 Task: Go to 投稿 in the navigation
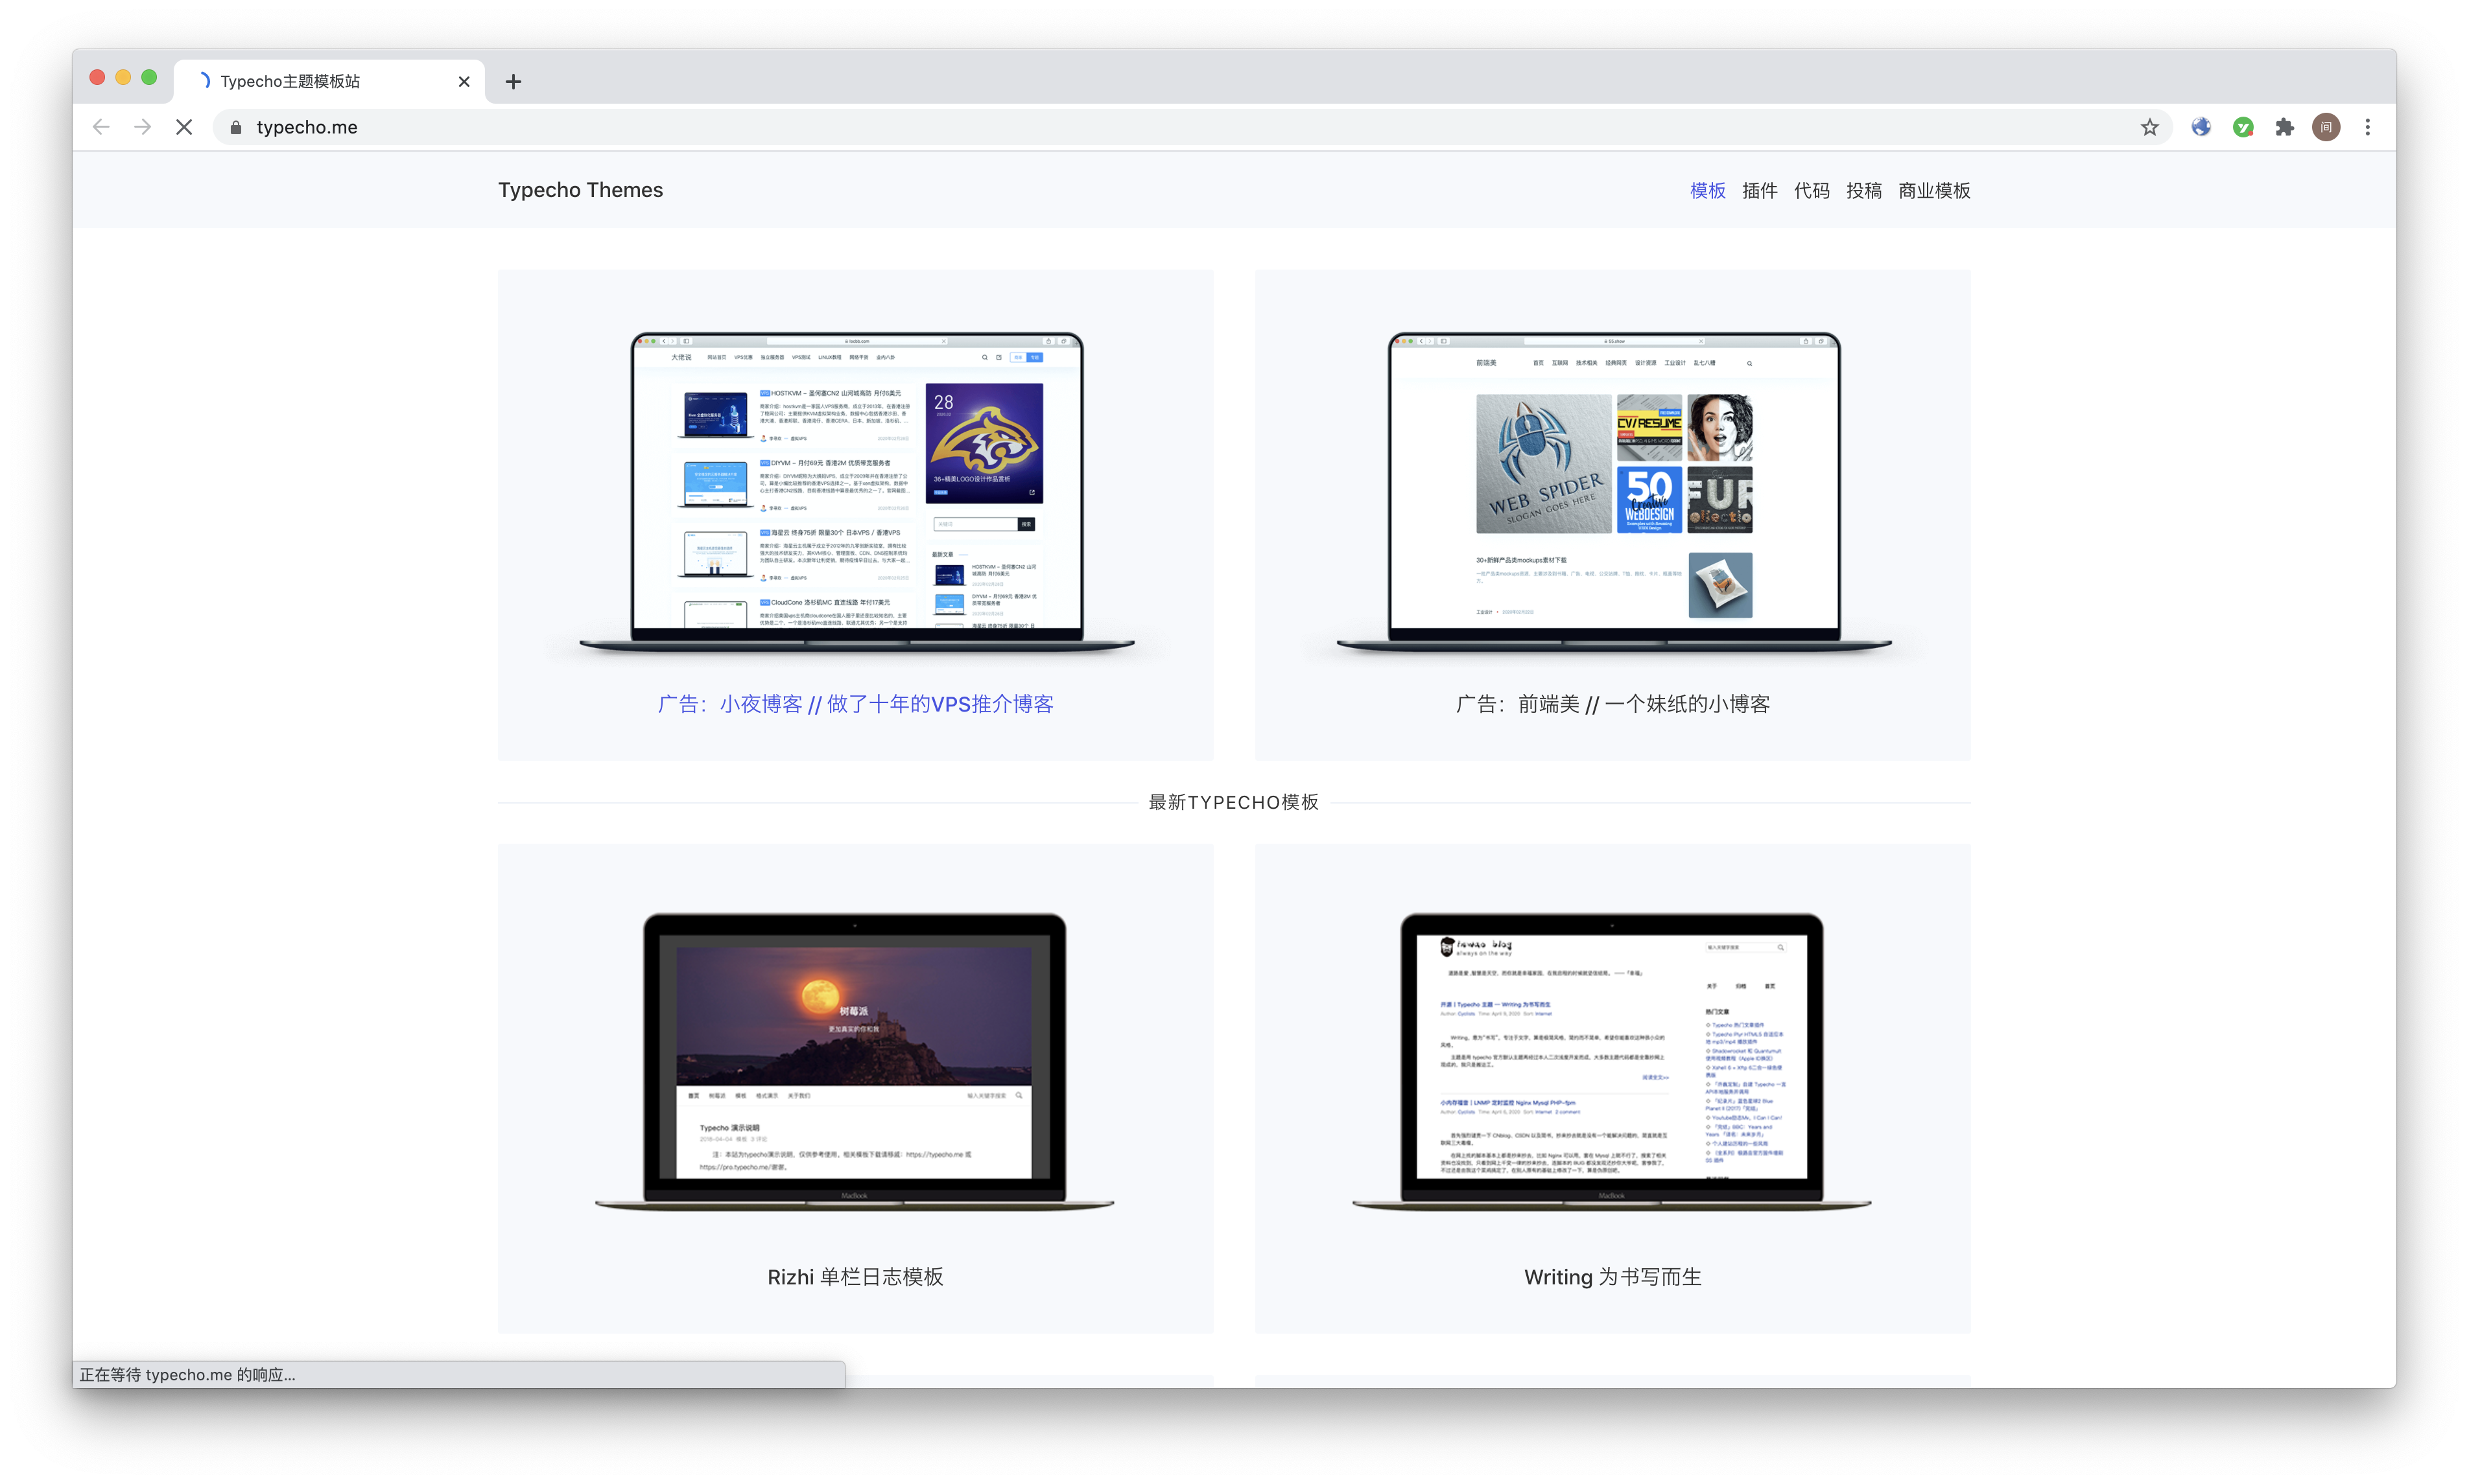coord(1864,190)
